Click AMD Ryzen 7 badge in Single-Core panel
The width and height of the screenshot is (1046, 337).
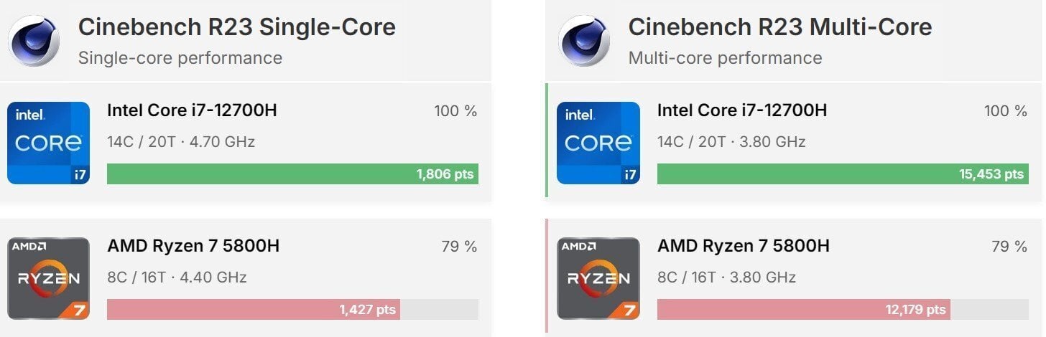(49, 278)
